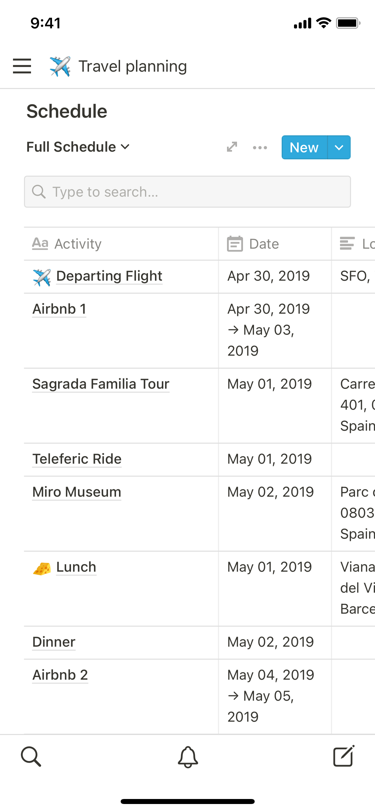Tap the airplane icon beside Departing Flight

pyautogui.click(x=42, y=277)
